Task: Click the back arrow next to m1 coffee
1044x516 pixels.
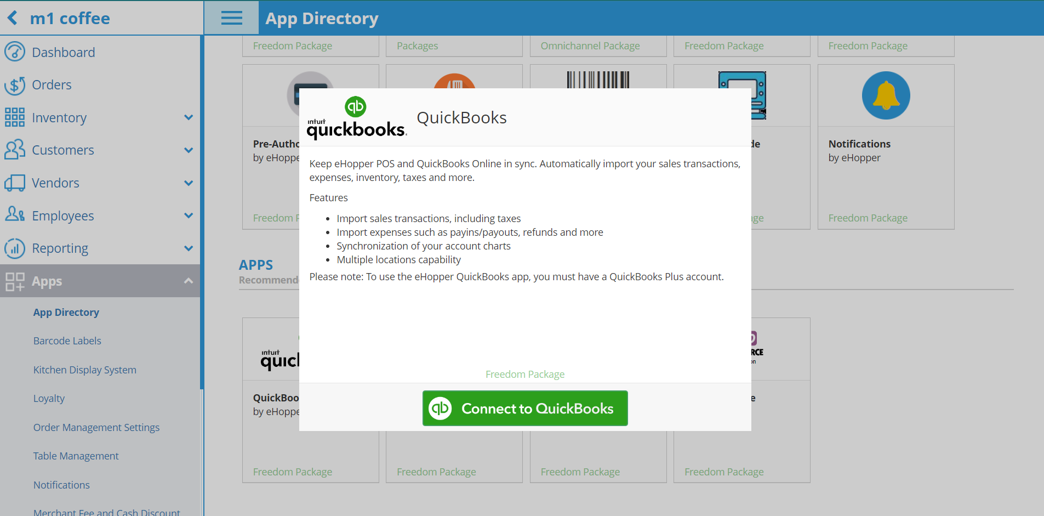Action: tap(11, 17)
